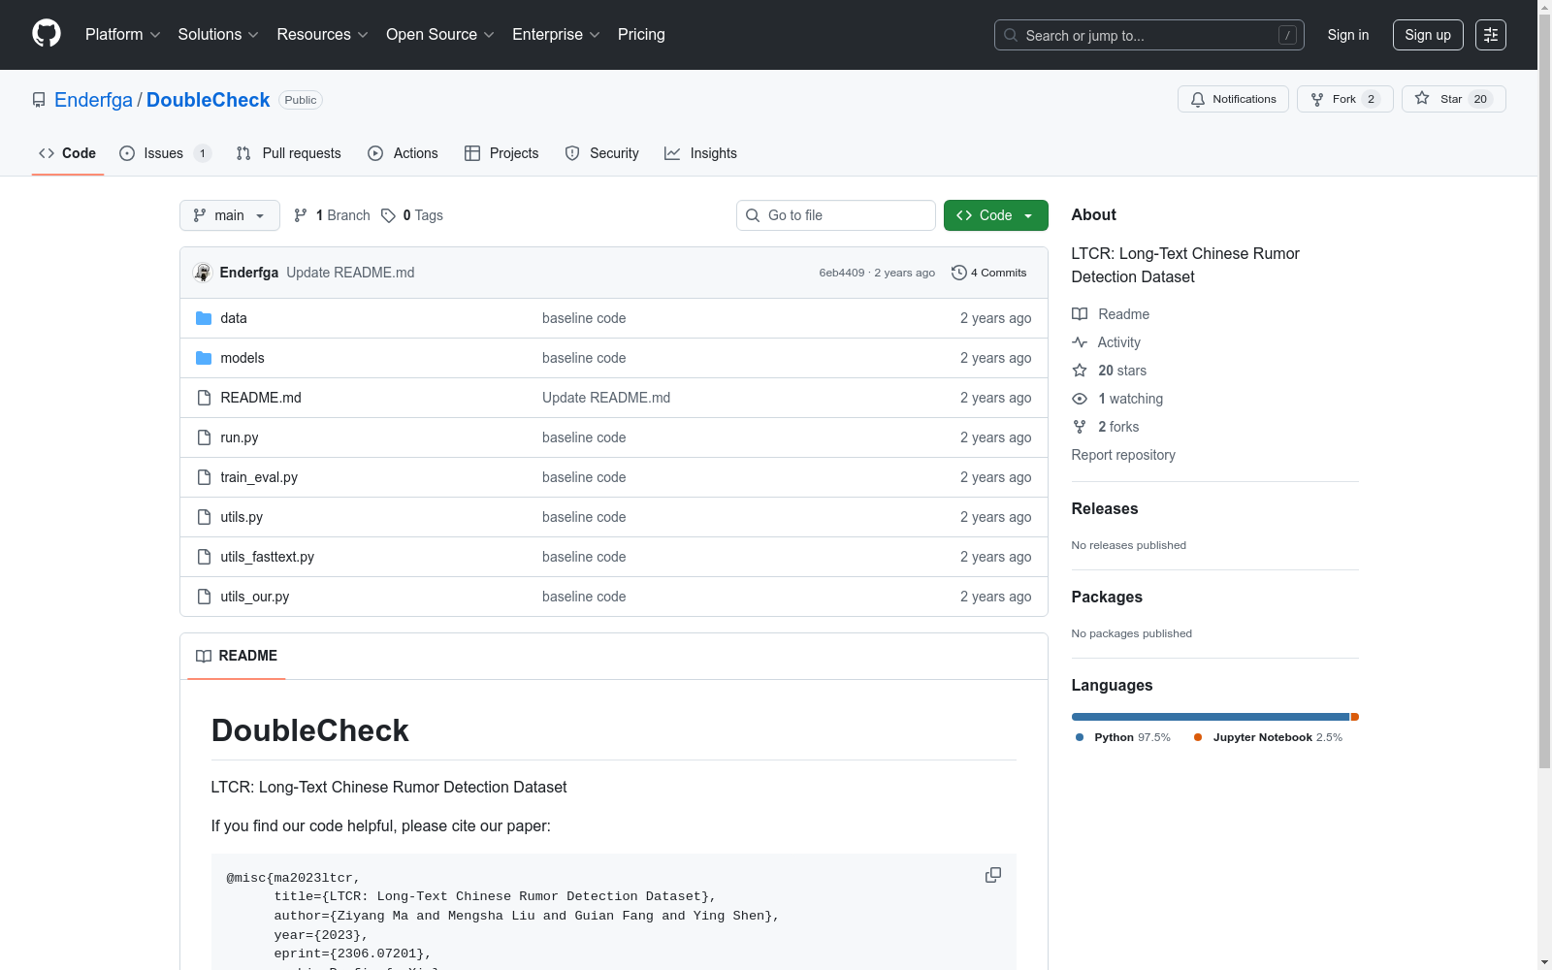The height and width of the screenshot is (970, 1552).
Task: Click the data folder icon
Action: [204, 318]
